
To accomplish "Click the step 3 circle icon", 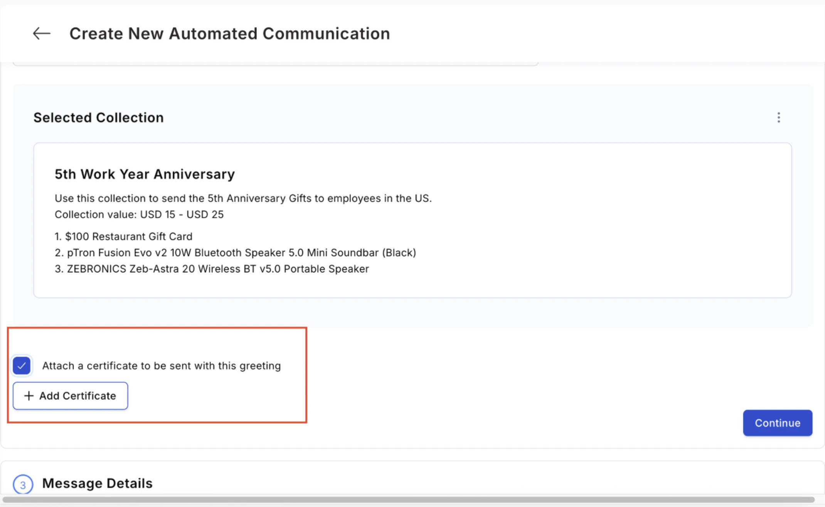I will (x=23, y=485).
